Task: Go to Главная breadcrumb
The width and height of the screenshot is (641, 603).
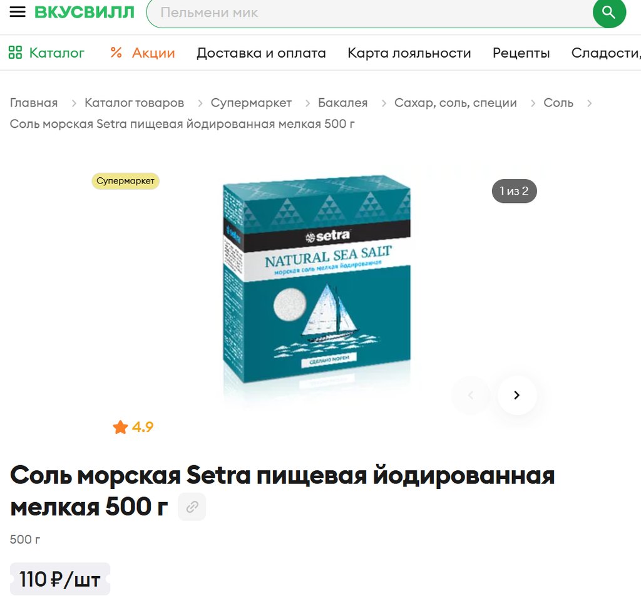Action: click(34, 103)
